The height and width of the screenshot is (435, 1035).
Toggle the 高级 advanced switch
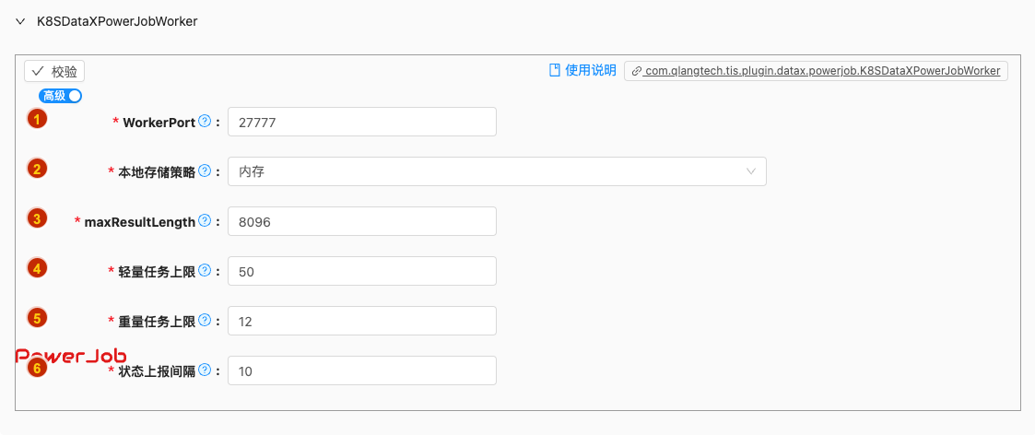pos(61,95)
